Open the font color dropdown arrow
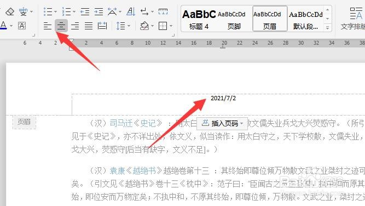The width and height of the screenshot is (365, 206). point(11,26)
